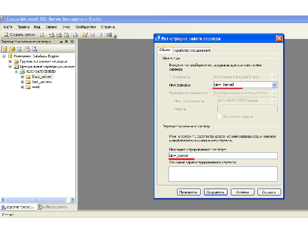This screenshot has height=231, width=308.
Task: Click the Сохранить button
Action: (x=216, y=192)
